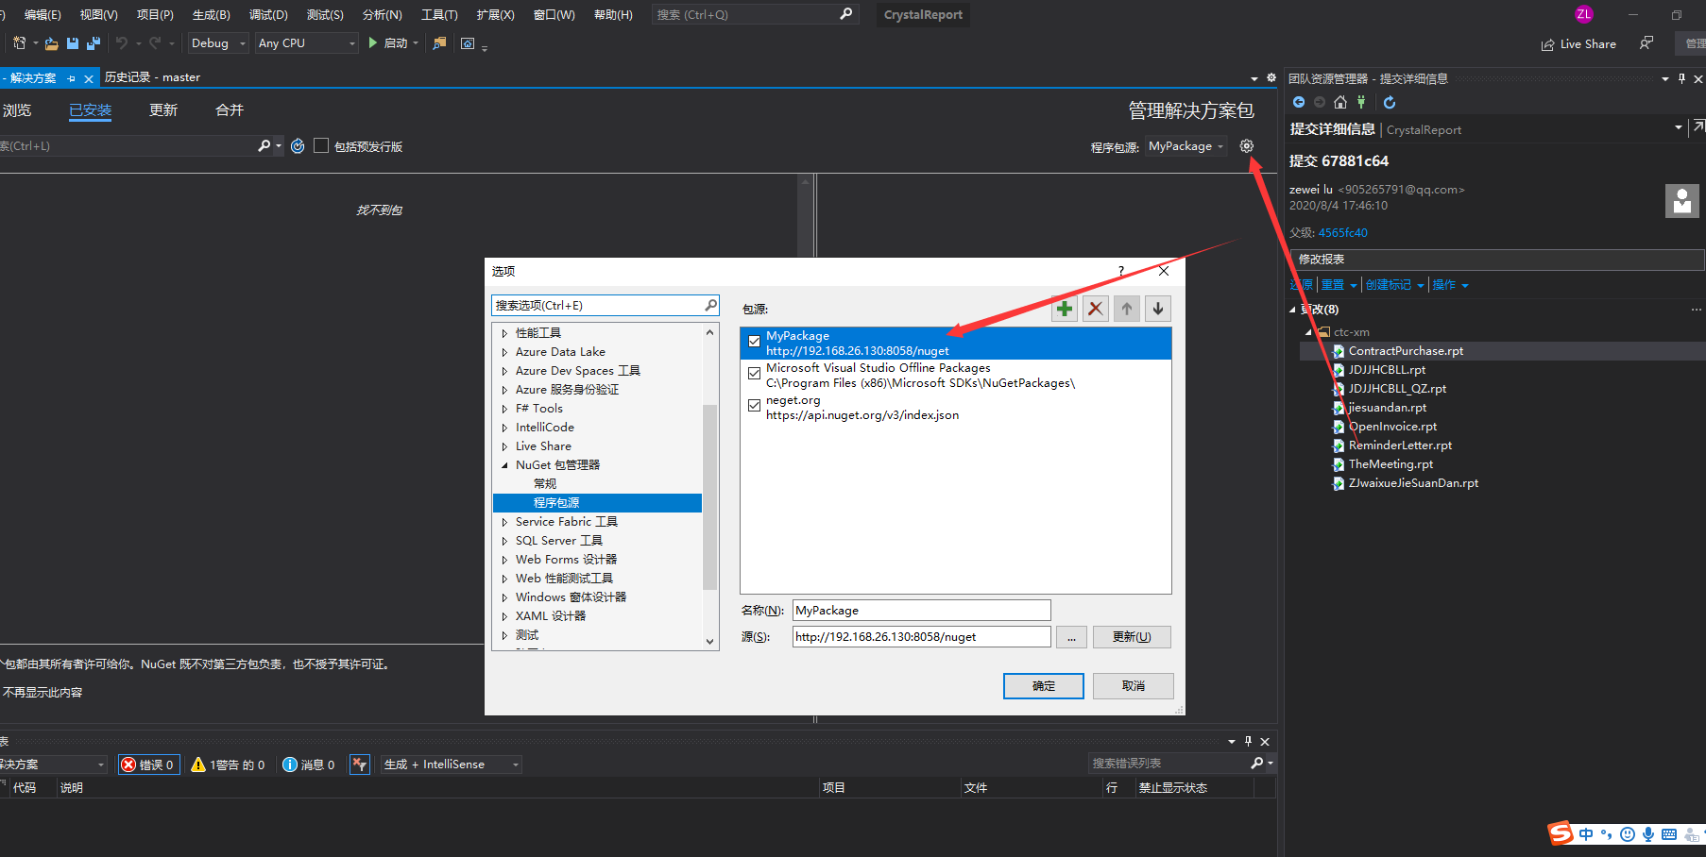Viewport: 1706px width, 857px height.
Task: Click Open File folder toolbar icon
Action: 52,43
